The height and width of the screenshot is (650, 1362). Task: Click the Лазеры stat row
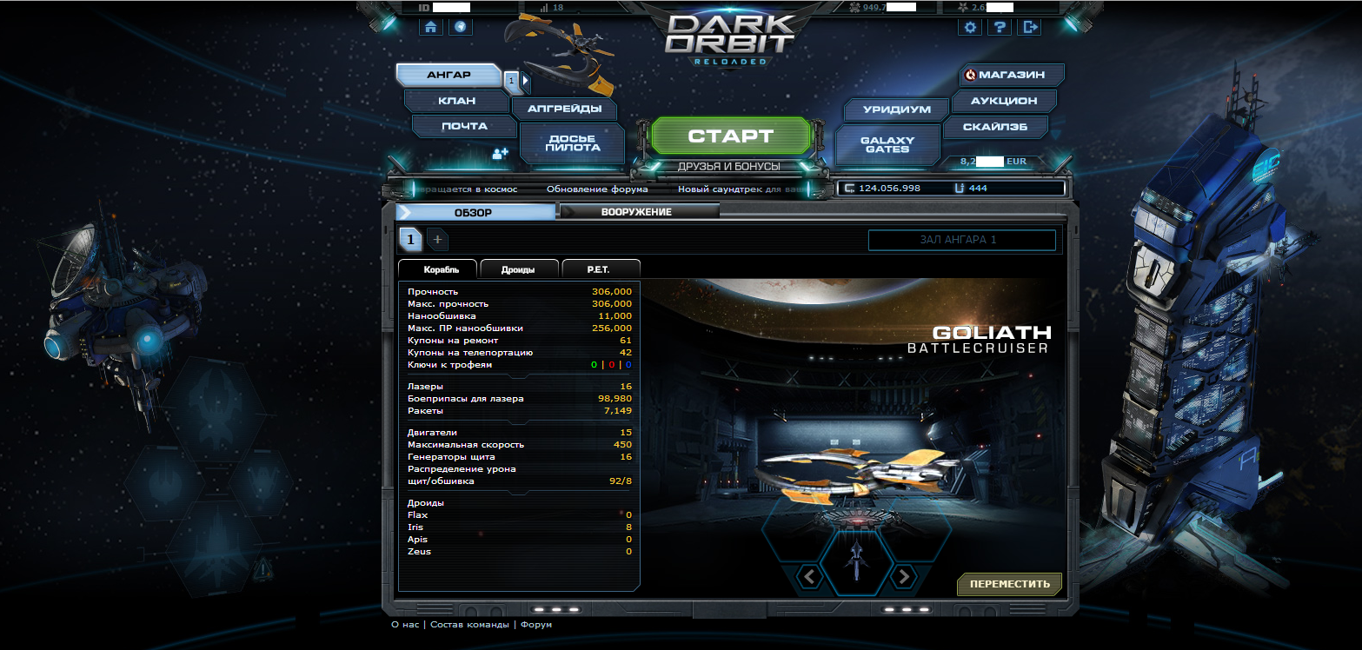tap(519, 386)
